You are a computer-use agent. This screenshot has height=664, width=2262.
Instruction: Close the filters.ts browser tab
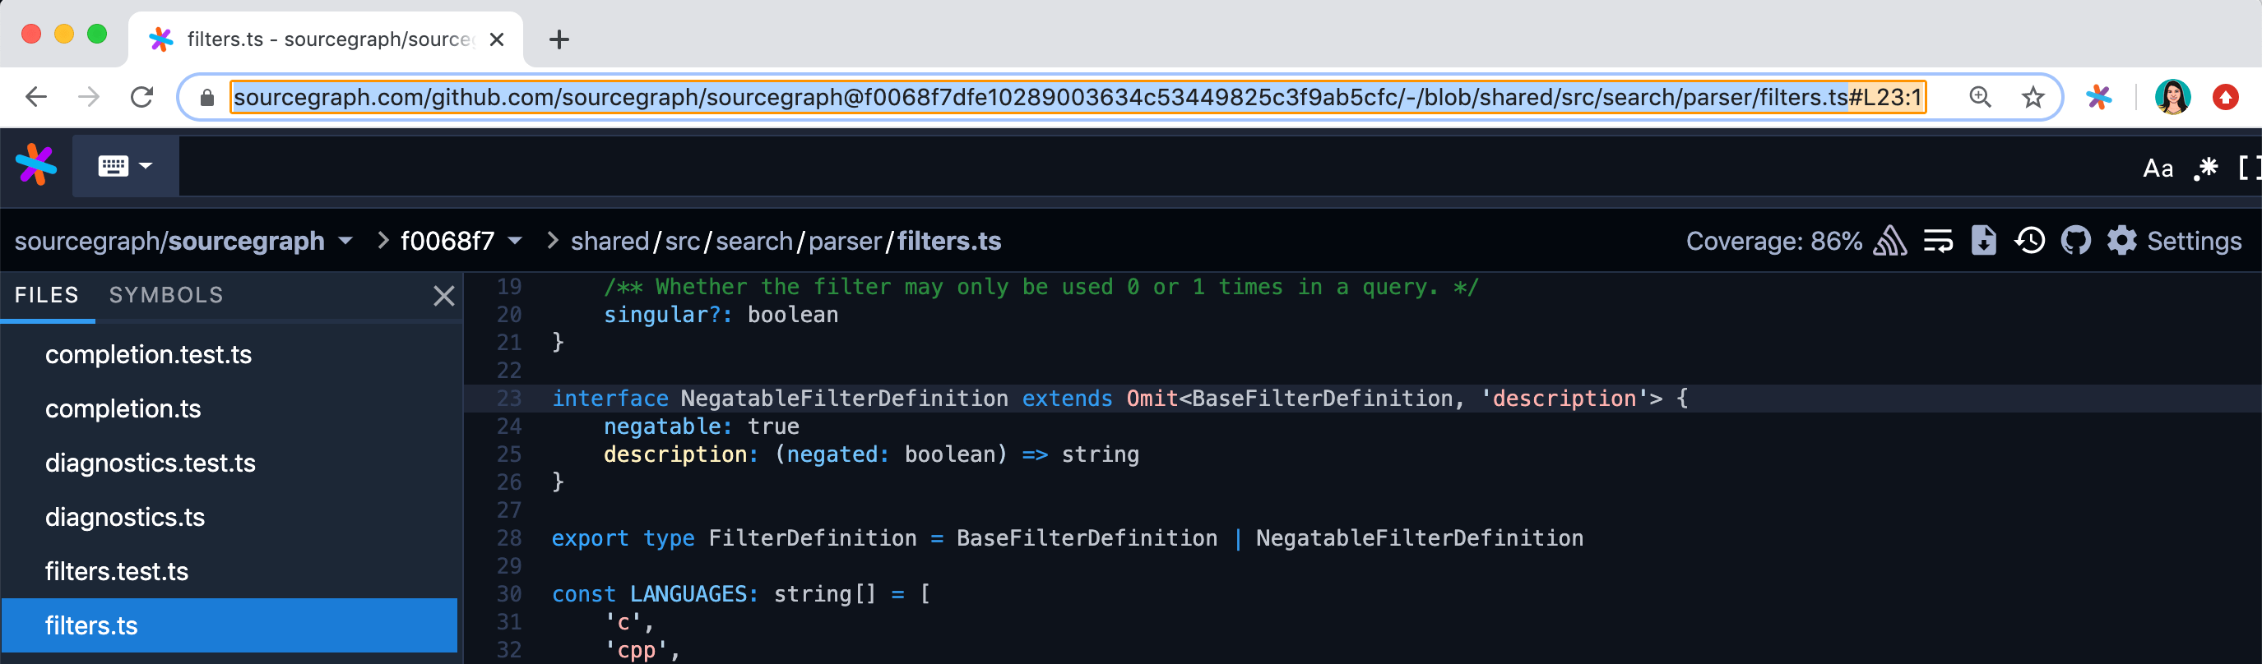click(x=496, y=39)
